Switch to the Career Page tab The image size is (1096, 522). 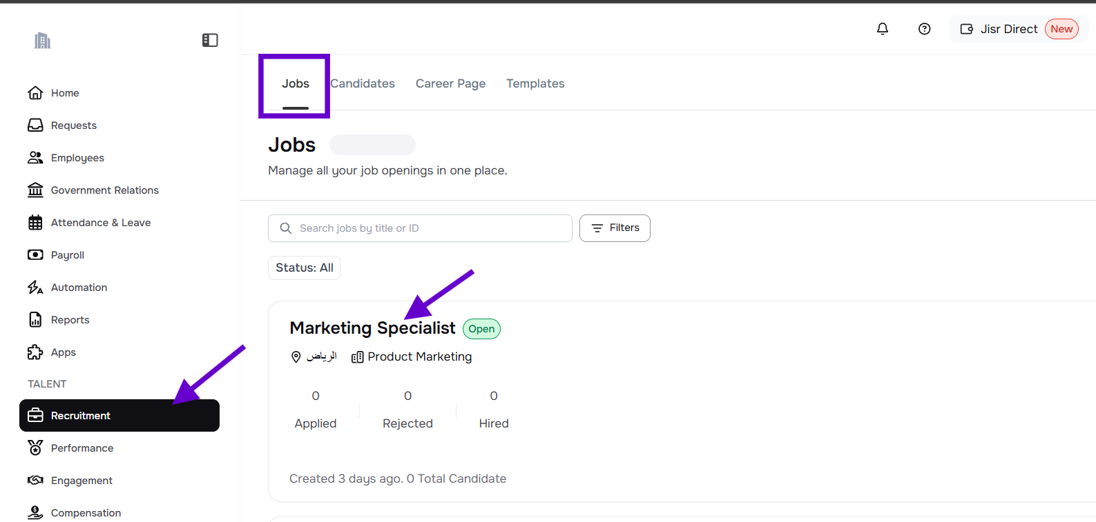pyautogui.click(x=450, y=83)
